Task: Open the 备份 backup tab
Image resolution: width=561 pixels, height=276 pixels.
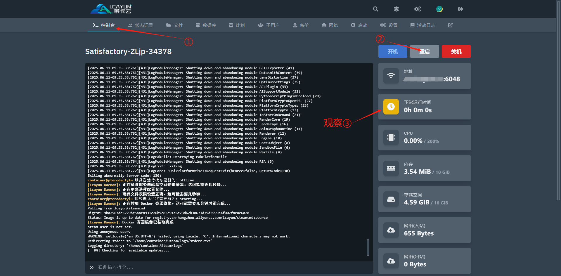Action: [301, 25]
